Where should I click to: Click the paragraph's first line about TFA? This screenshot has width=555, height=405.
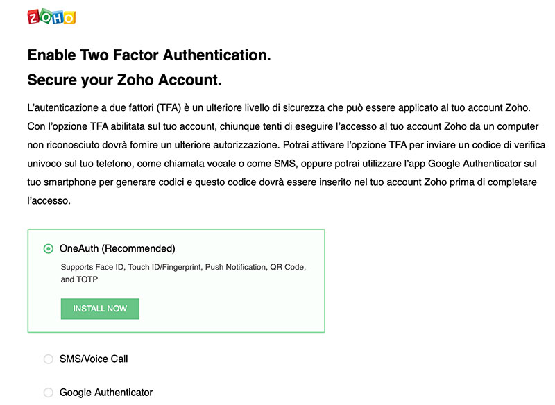(279, 107)
